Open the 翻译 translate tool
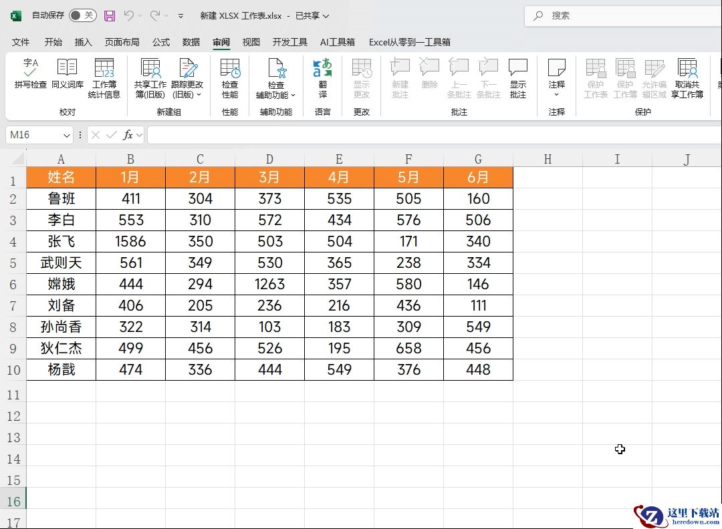The width and height of the screenshot is (722, 529). 322,78
